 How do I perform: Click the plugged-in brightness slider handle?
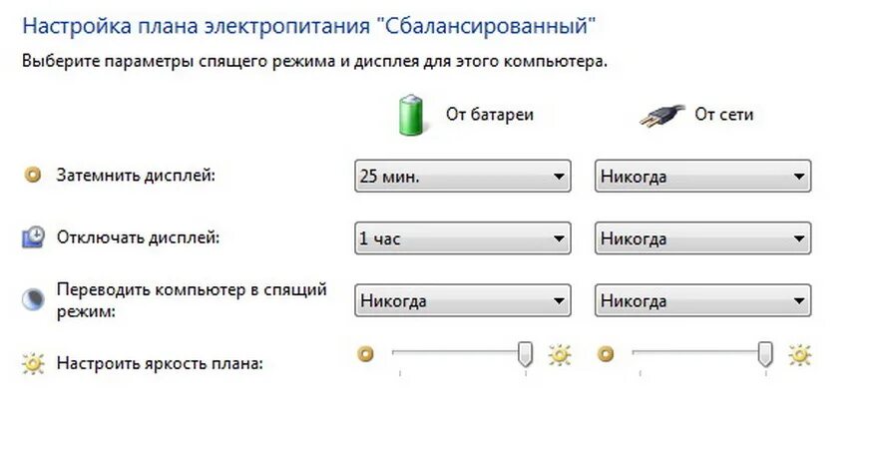(x=765, y=354)
